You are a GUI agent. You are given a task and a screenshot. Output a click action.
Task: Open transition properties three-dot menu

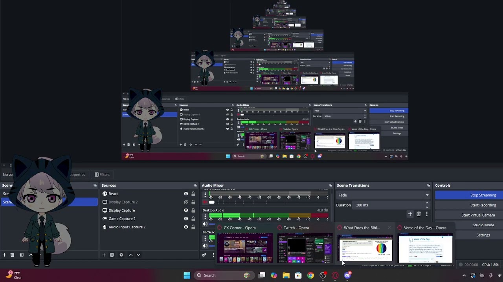(x=427, y=214)
